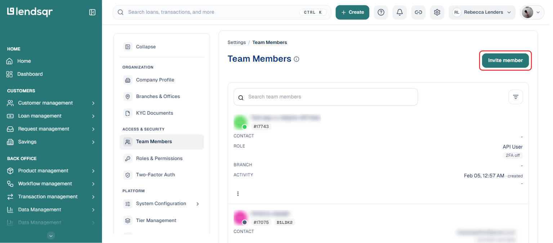Expand Product management submenu

coord(93,171)
